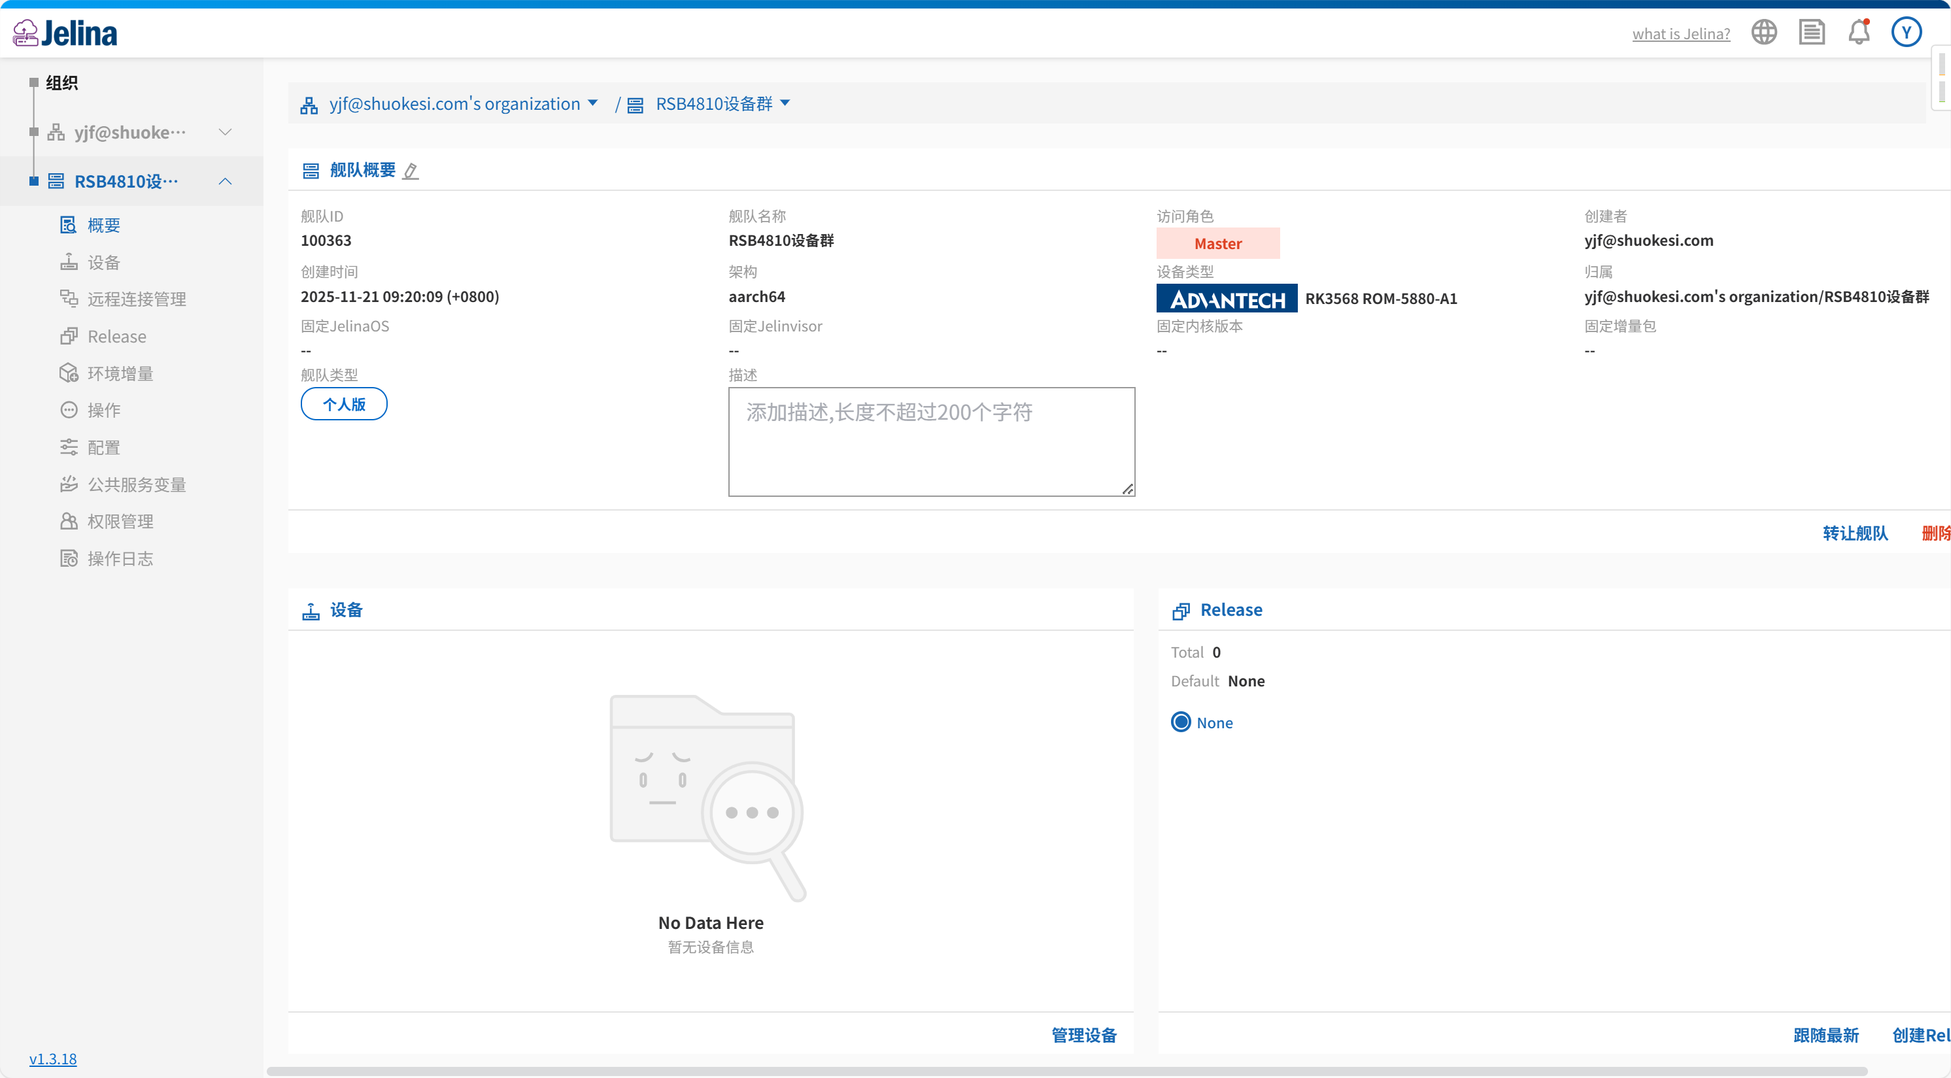Go to 远程连接管理 in sidebar
1951x1078 pixels.
(137, 299)
